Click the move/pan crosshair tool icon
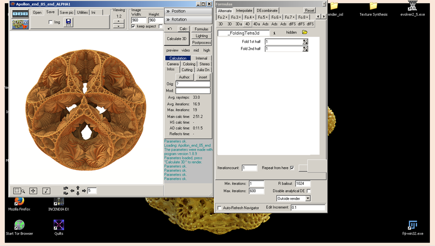Screen dimensions: 435x246 coord(33,191)
